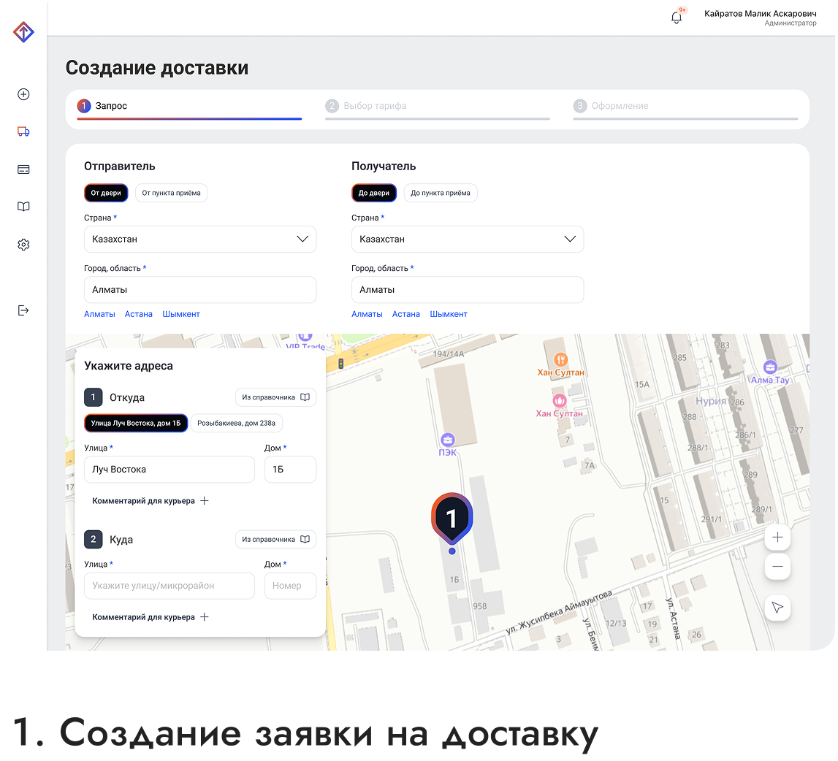Open the delivery truck section in sidebar
This screenshot has height=761, width=838.
point(23,131)
